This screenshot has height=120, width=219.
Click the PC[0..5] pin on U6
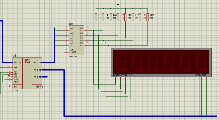tap(38, 77)
